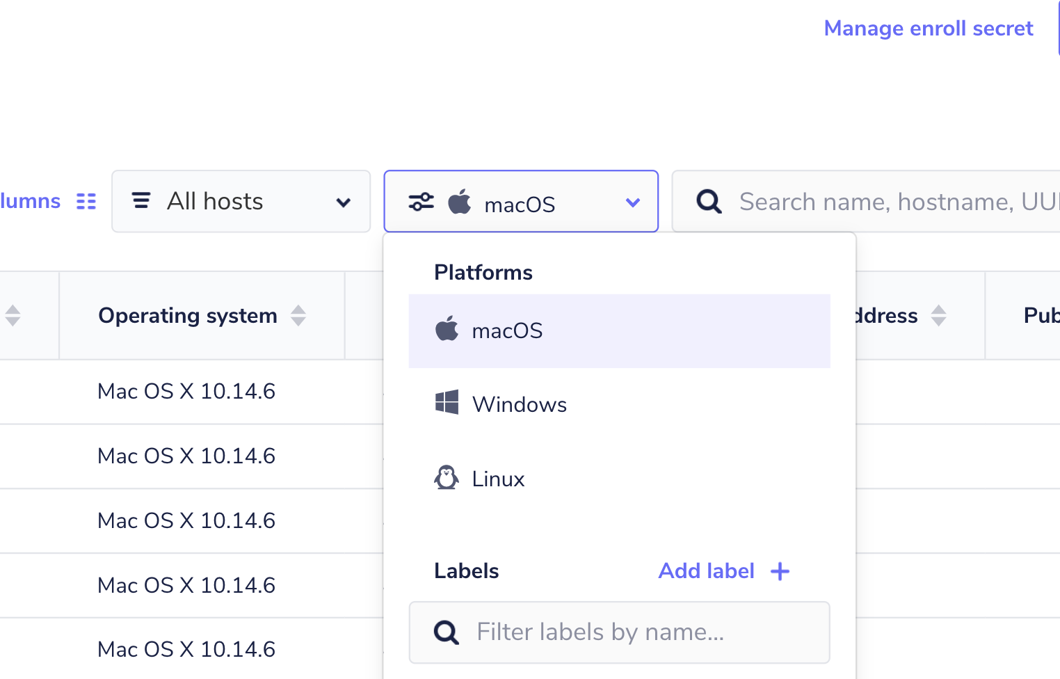Open the All hosts dropdown
Image resolution: width=1060 pixels, height=679 pixels.
click(241, 201)
